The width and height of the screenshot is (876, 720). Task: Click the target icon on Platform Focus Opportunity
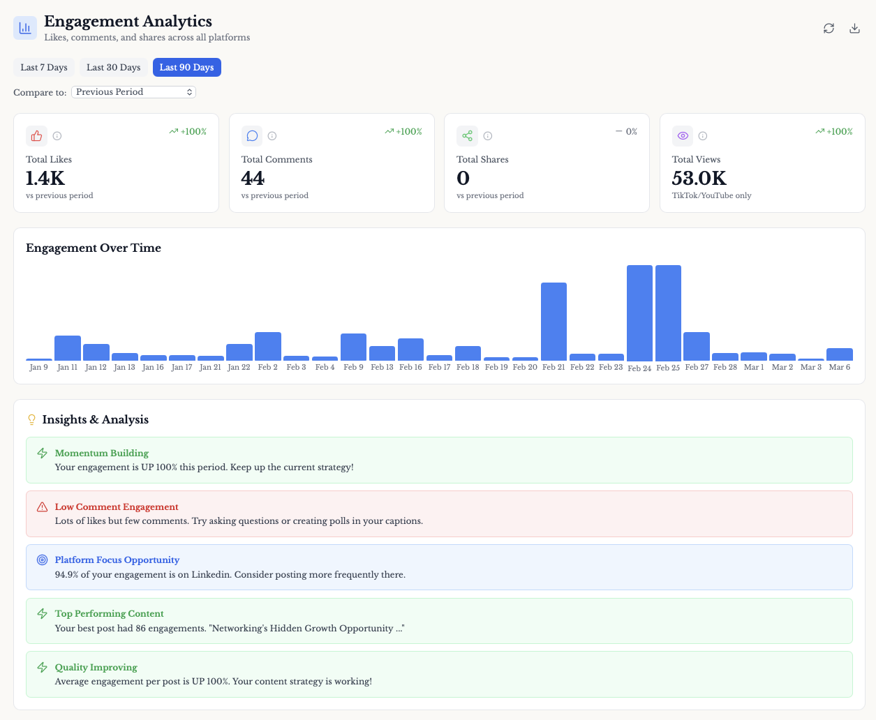[43, 560]
